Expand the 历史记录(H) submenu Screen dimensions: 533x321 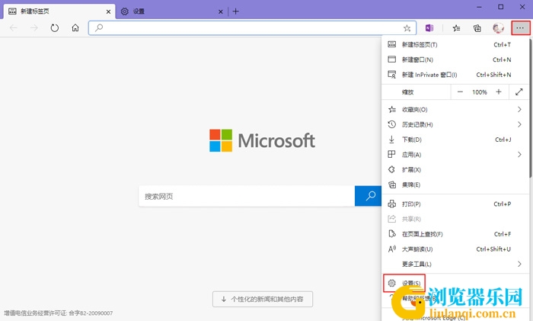pyautogui.click(x=455, y=124)
